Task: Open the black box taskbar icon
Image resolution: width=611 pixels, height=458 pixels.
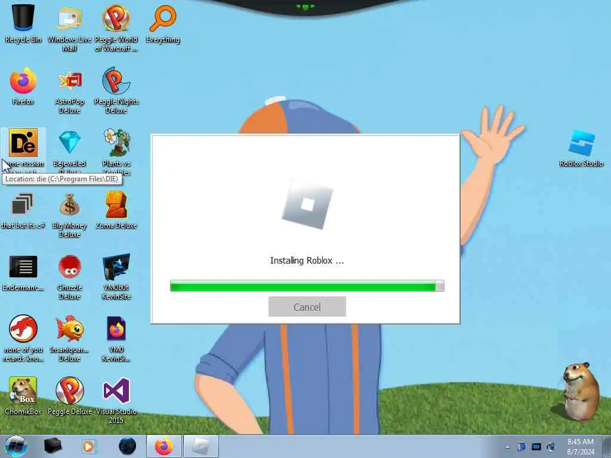Action: (53, 446)
